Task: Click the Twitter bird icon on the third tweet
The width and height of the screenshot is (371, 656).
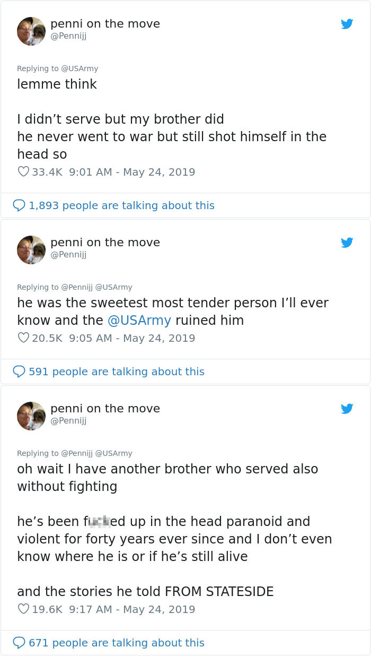Action: [x=347, y=409]
